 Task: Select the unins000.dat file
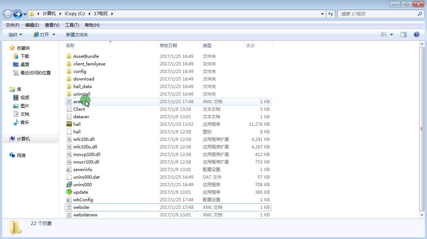[x=168, y=177]
